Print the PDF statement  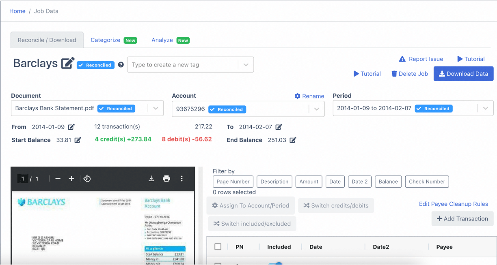pos(166,179)
